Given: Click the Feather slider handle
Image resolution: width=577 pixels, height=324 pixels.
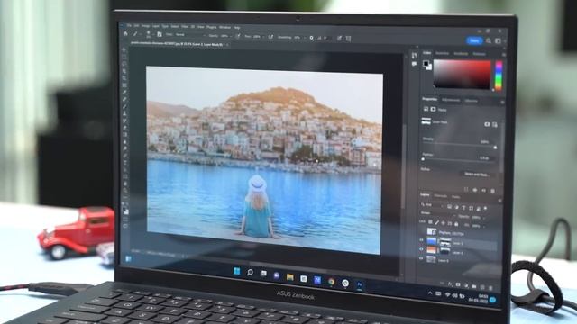Looking at the screenshot, I should pos(423,159).
